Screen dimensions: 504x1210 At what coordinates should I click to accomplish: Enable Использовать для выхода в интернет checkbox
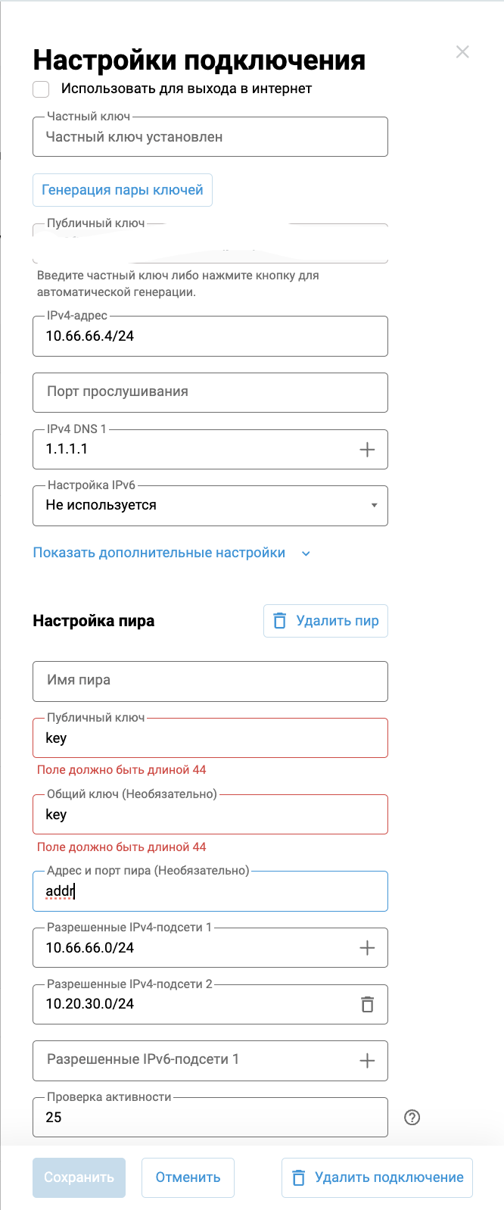(x=41, y=89)
